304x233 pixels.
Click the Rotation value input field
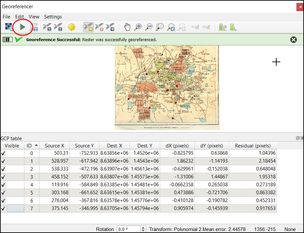128,229
